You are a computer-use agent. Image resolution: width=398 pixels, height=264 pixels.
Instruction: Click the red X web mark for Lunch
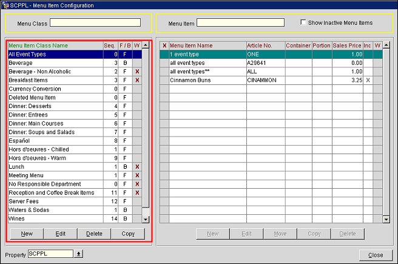[137, 166]
